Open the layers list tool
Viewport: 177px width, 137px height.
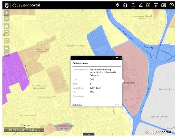(x=125, y=5)
